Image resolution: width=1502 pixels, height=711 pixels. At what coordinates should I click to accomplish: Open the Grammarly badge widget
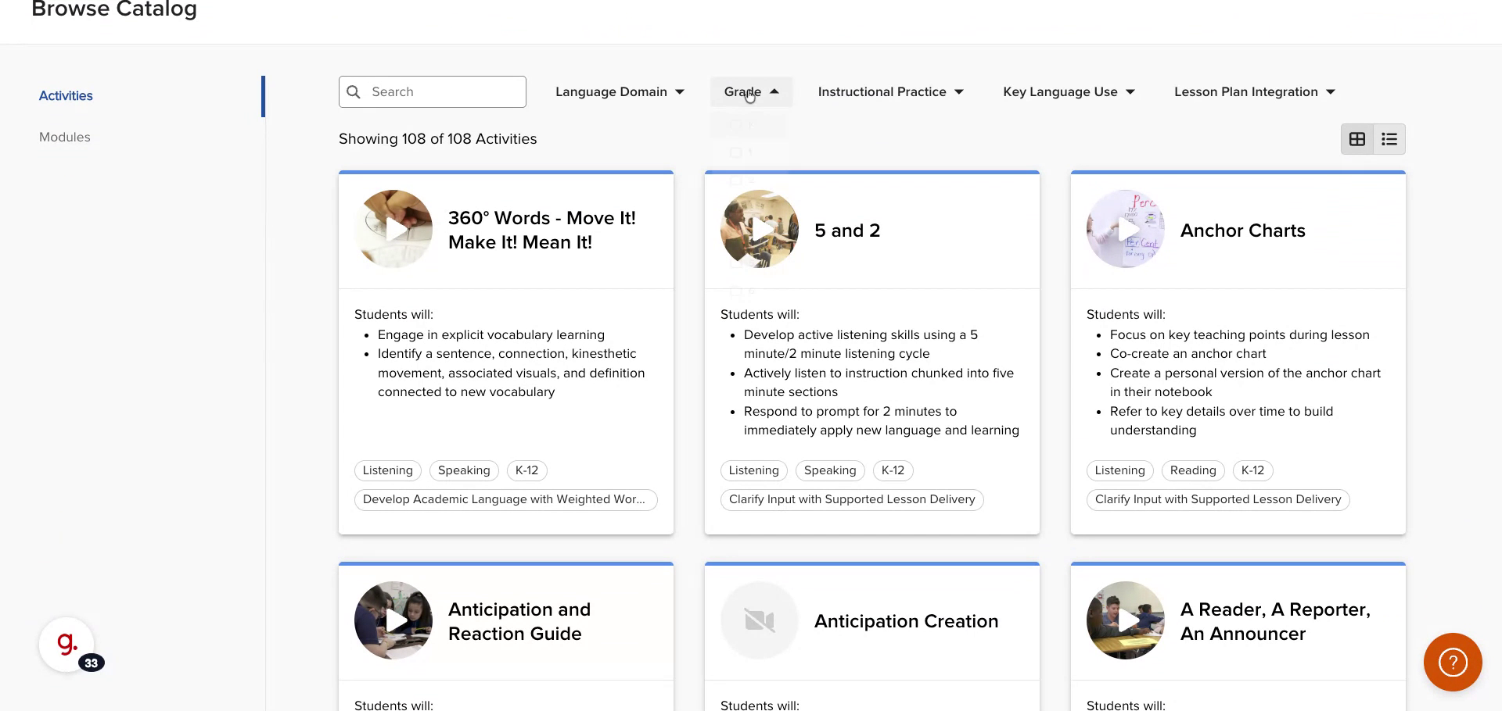[x=67, y=645]
